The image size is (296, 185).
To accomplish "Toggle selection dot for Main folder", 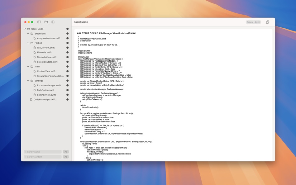I will coord(67,67).
